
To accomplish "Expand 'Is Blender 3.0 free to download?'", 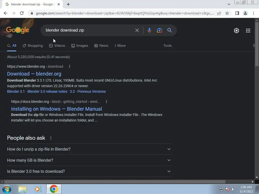I will [x=89, y=172].
